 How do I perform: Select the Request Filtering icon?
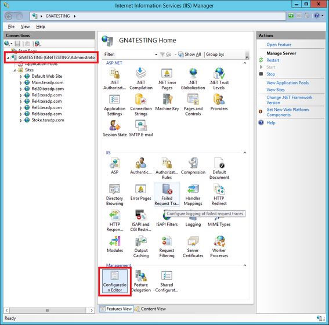point(167,247)
